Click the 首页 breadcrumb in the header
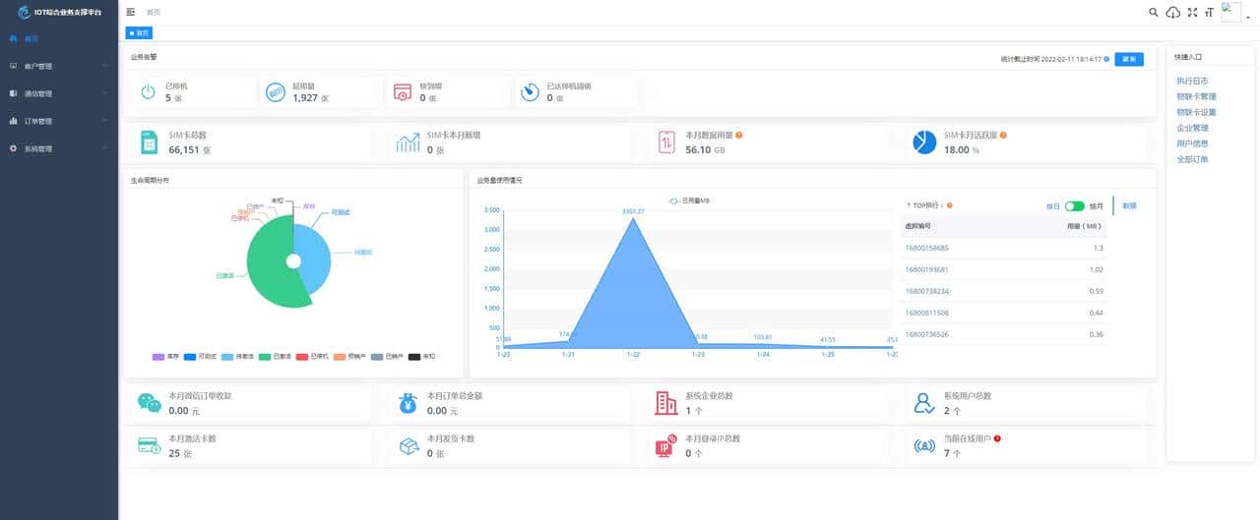 pyautogui.click(x=153, y=12)
